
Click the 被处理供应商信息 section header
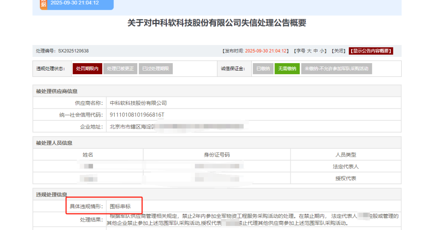click(56, 92)
